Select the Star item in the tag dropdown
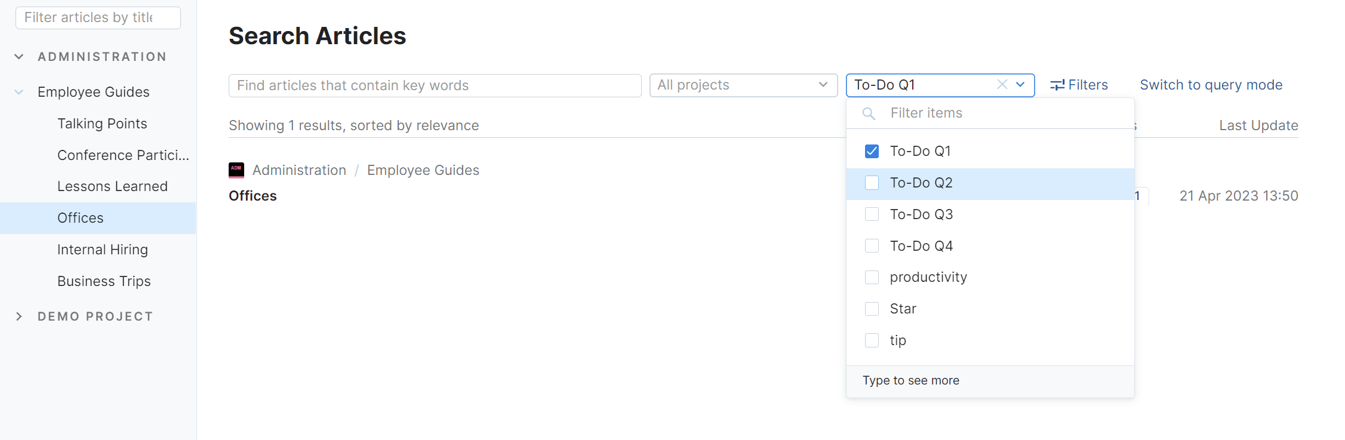Screen dimensions: 1345x440 click(903, 309)
